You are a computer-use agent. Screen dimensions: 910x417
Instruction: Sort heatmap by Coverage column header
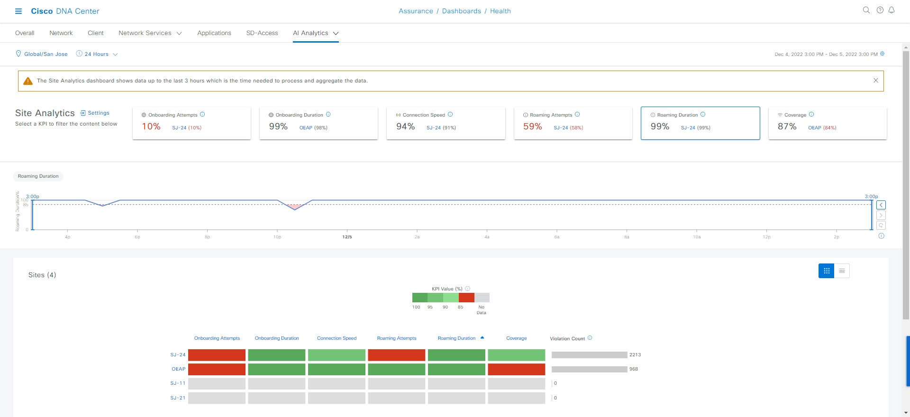[x=516, y=338]
